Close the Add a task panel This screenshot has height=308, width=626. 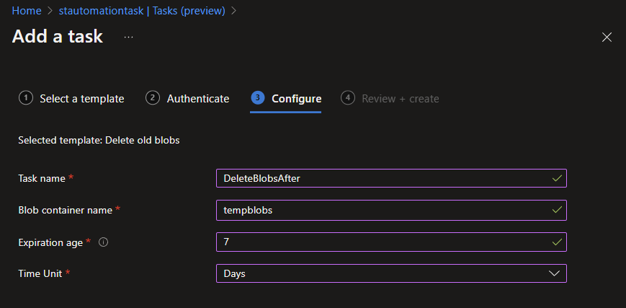(607, 37)
